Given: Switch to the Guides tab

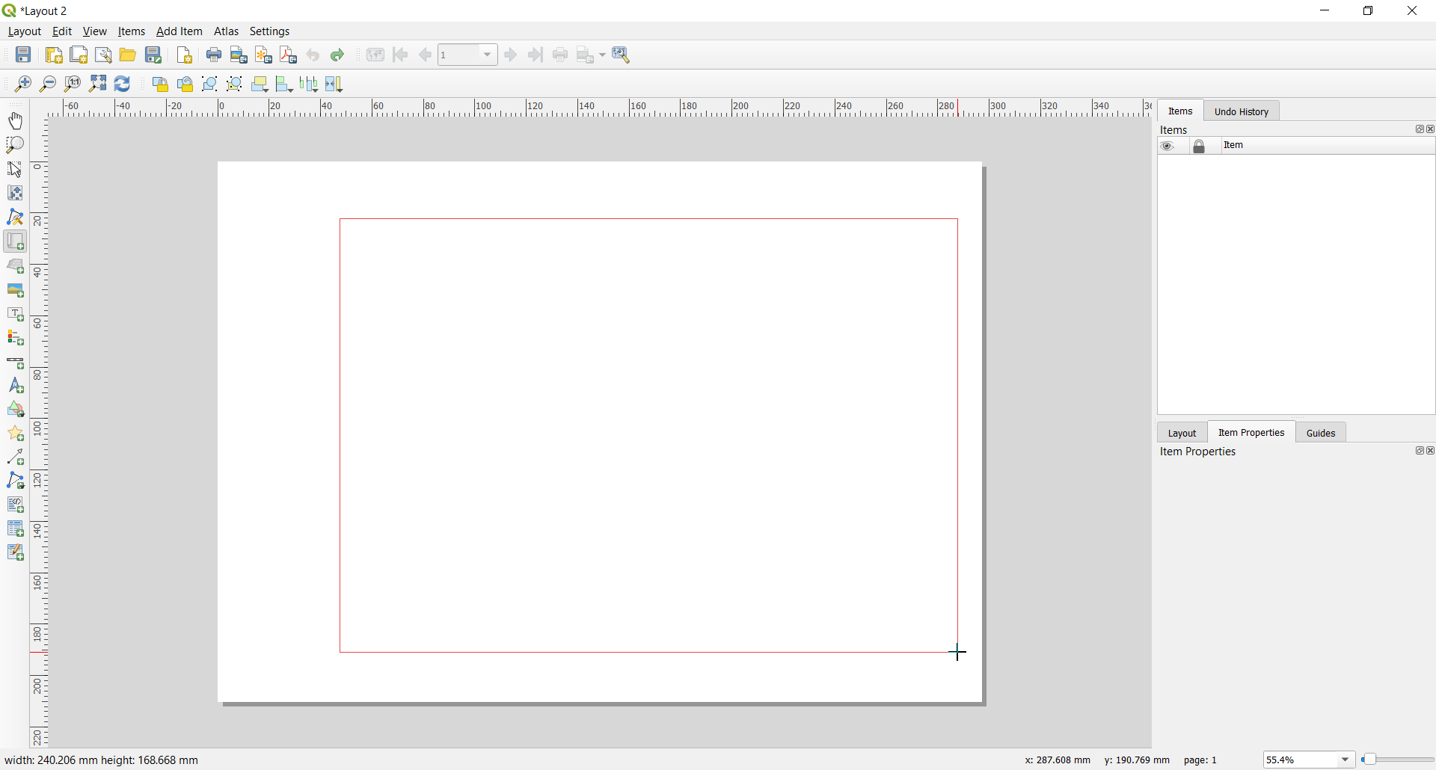Looking at the screenshot, I should [x=1320, y=433].
